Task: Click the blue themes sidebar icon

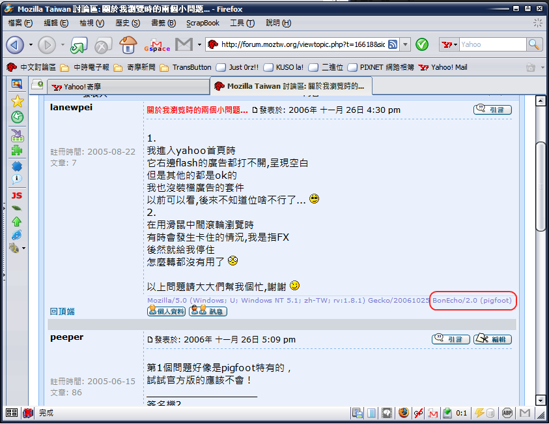Action: pyautogui.click(x=17, y=166)
